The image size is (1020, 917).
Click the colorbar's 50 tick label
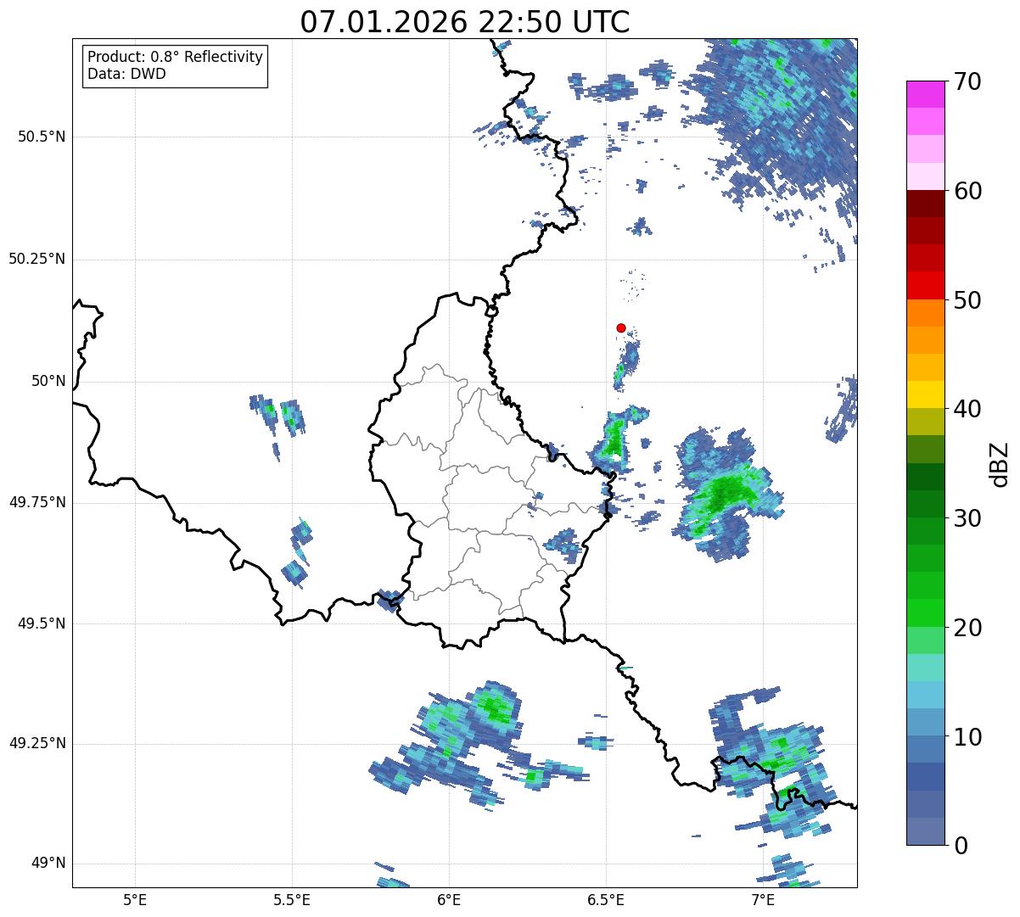coord(967,300)
